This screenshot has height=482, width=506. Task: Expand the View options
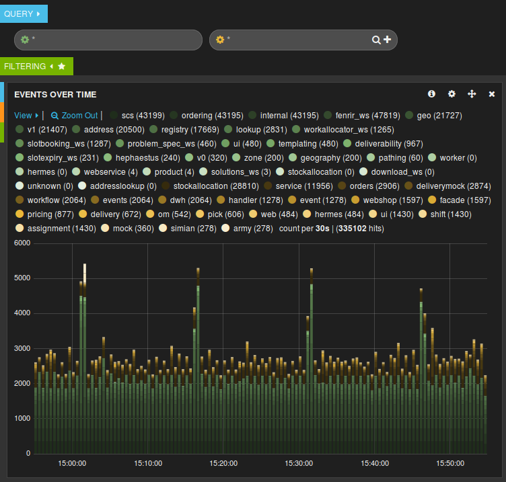(26, 116)
